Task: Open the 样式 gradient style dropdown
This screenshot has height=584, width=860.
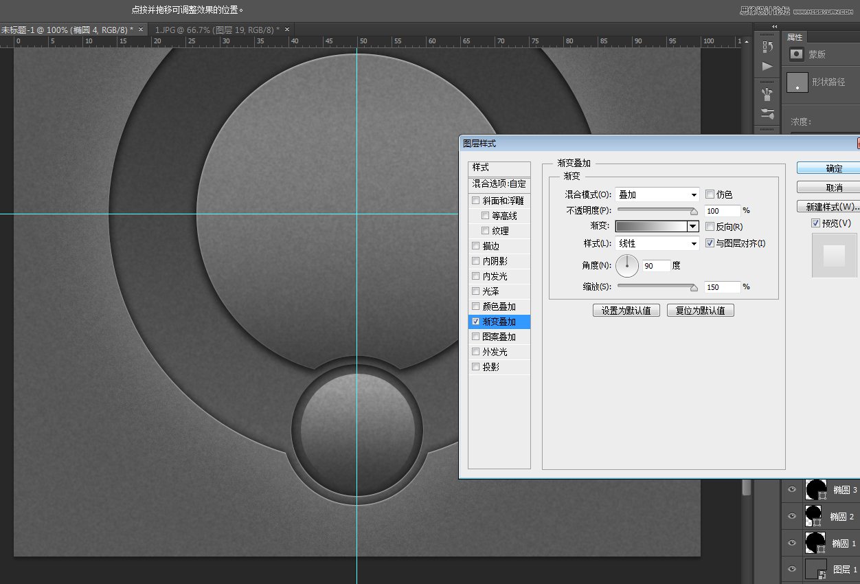Action: [656, 243]
